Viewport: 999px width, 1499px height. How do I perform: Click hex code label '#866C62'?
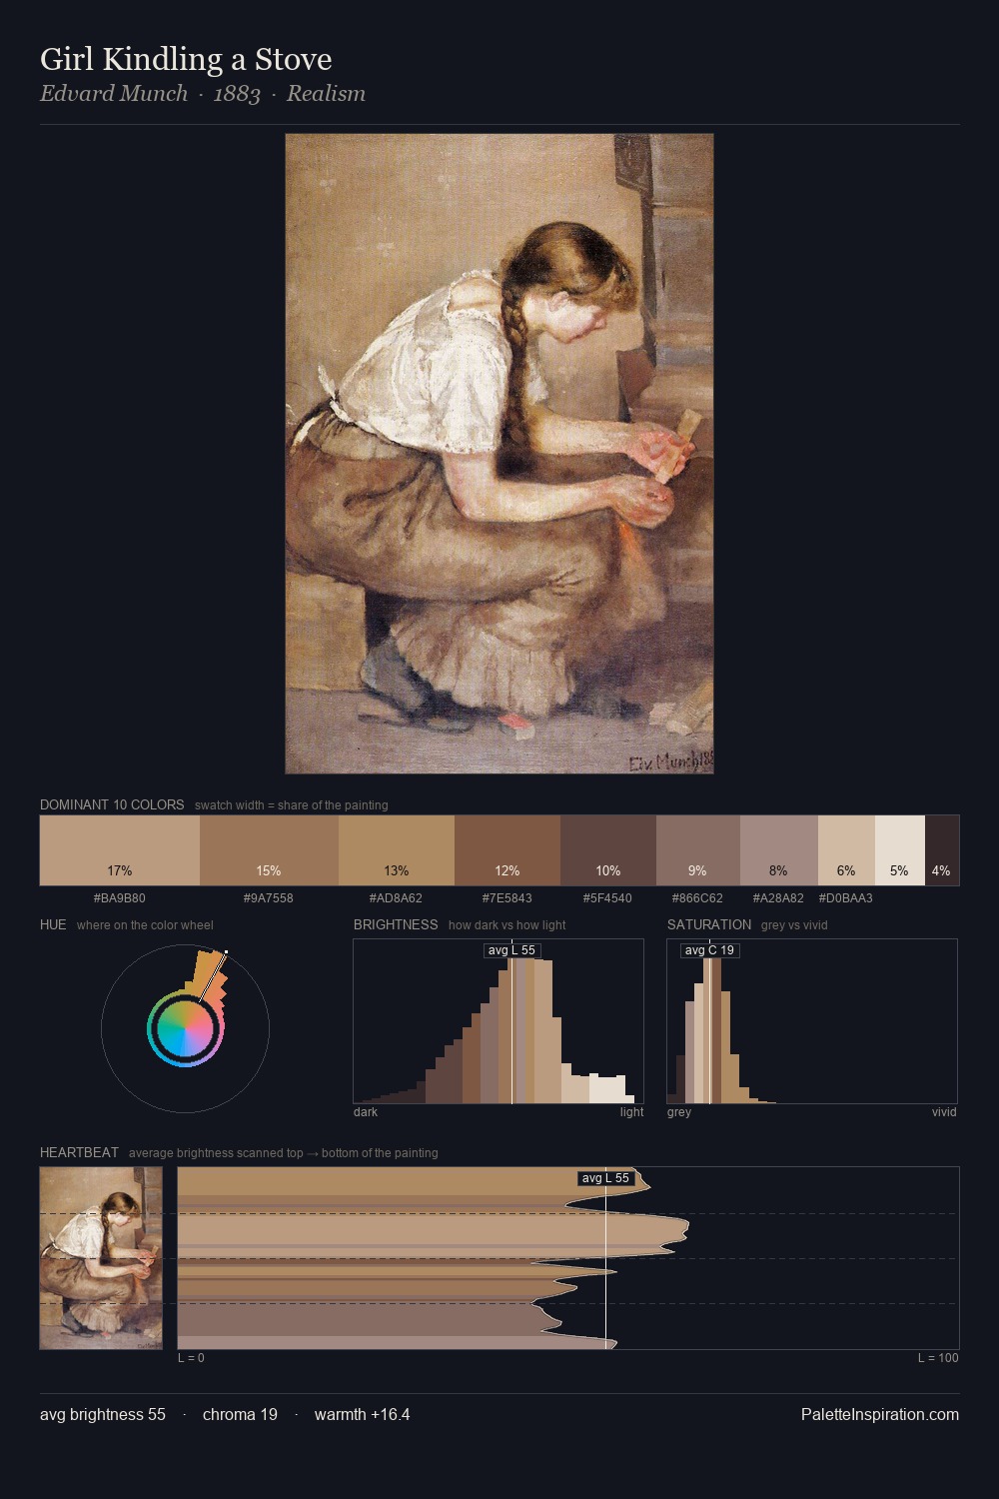[697, 897]
